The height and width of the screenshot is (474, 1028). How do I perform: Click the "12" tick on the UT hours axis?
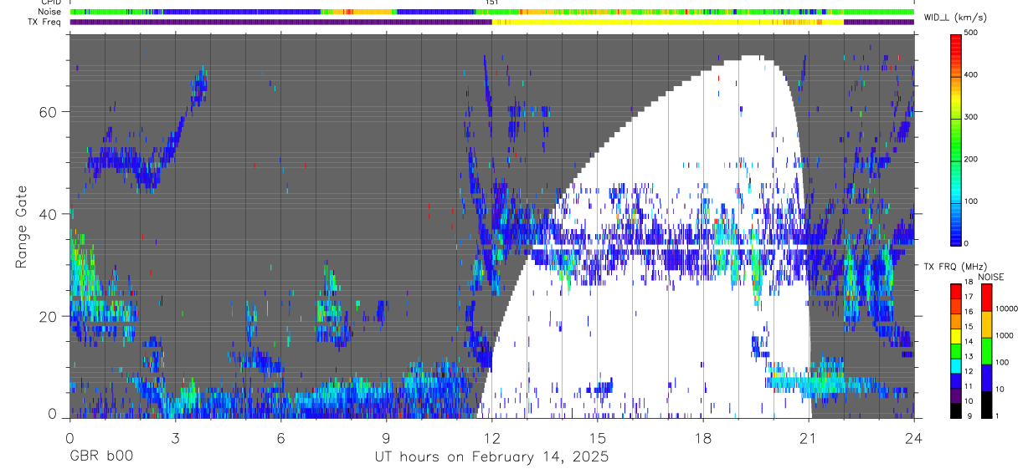491,438
